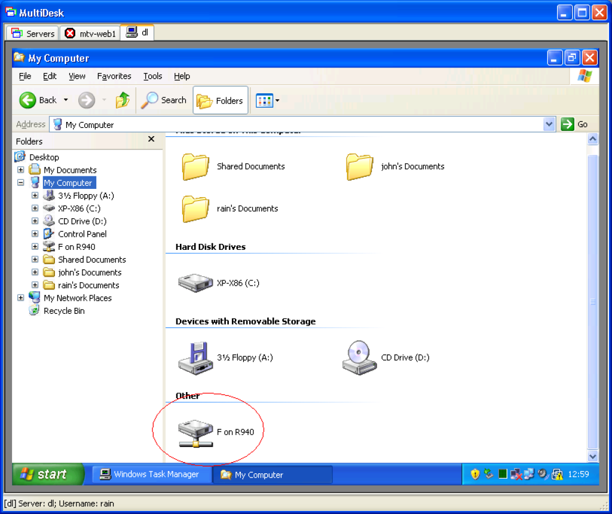Open the Shared Documents folder

pos(195,166)
